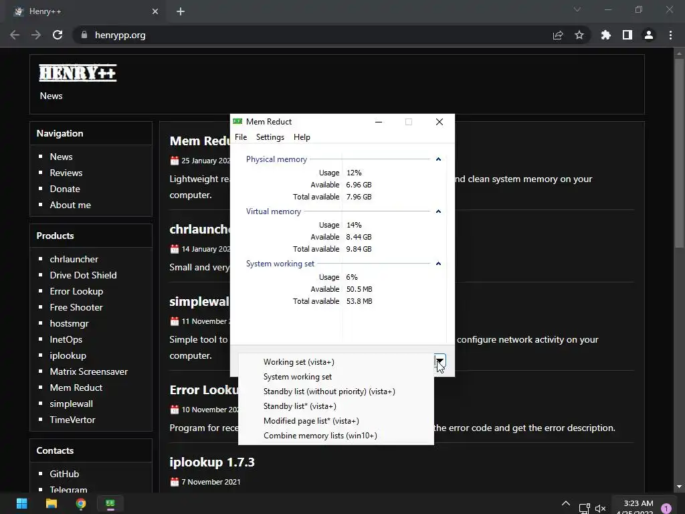685x514 pixels.
Task: Open the Settings menu in Mem Reduct
Action: (x=270, y=137)
